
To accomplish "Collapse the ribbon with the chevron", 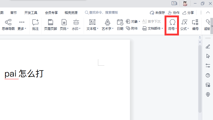I will coord(208,13).
